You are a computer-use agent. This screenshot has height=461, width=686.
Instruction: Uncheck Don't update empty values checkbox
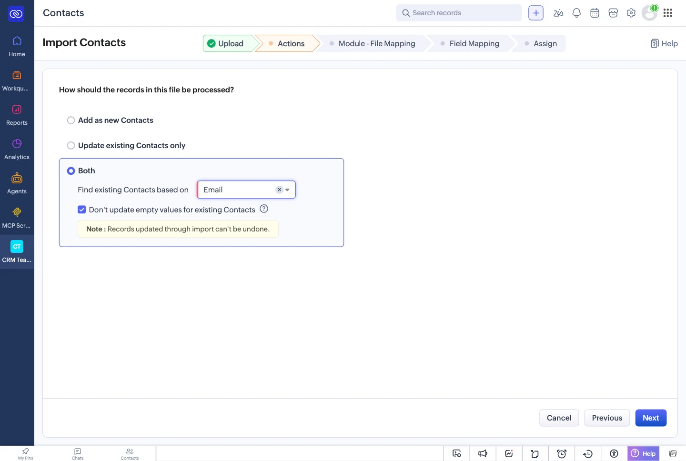[x=82, y=210]
